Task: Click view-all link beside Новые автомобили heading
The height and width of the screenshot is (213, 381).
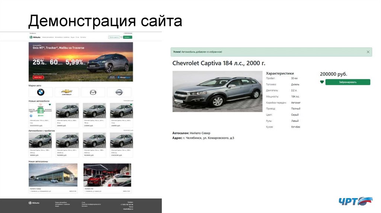Action: pyautogui.click(x=128, y=101)
